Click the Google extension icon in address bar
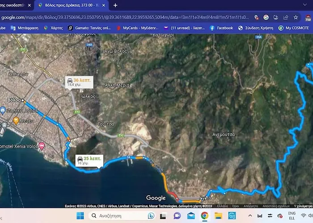 coord(266,17)
